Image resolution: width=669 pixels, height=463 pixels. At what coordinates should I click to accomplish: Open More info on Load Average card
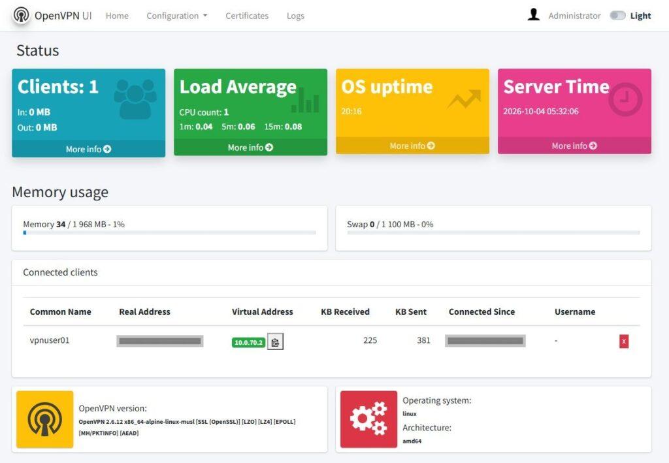coord(250,148)
